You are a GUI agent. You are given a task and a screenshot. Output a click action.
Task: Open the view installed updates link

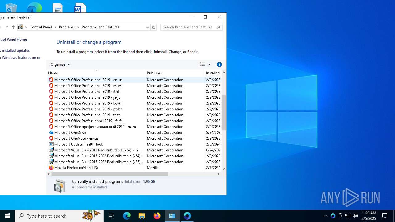[x=15, y=51]
